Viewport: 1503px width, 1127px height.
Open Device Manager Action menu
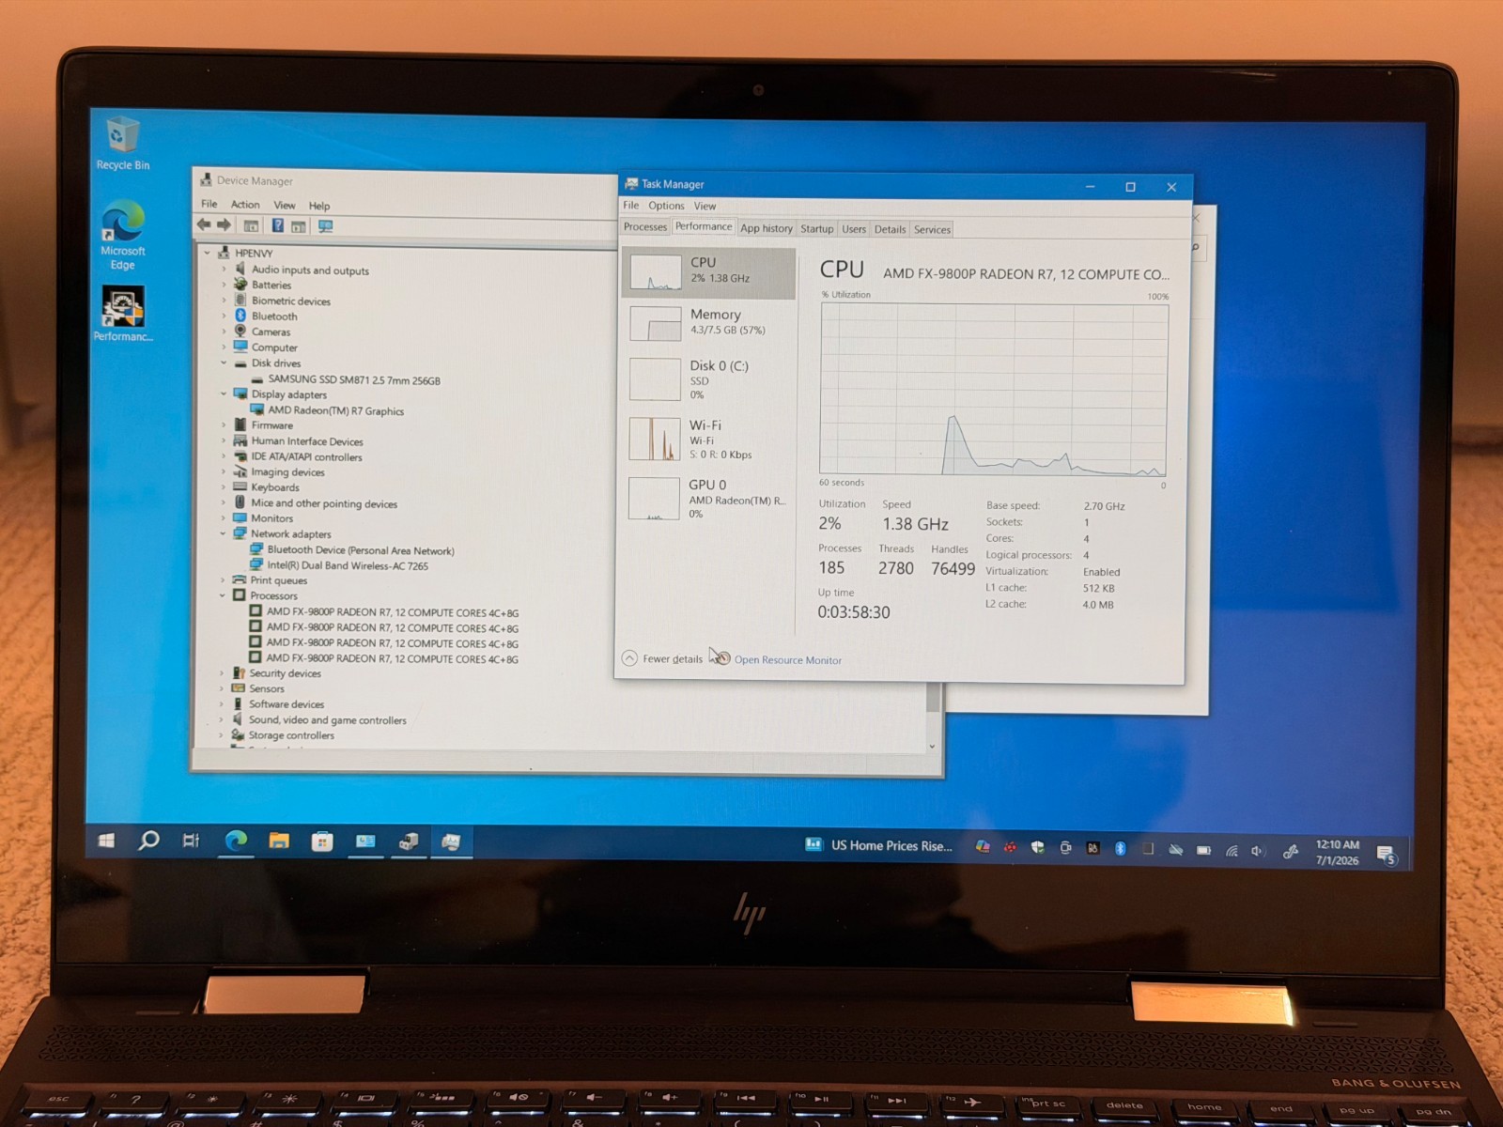245,204
